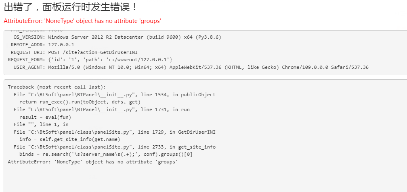Viewport: 407px width, 192px height.
Task: Click the REMOTE_ADDR 127.0.0.1 line
Action: click(x=42, y=45)
